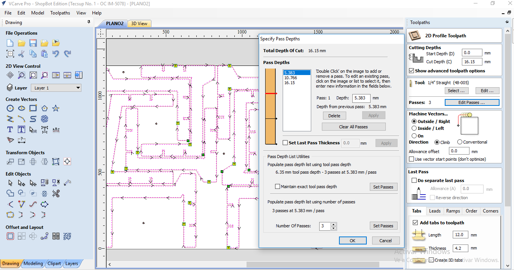Viewport: 514px width, 270px height.
Task: Check Maintain exact tool pass depth
Action: click(277, 187)
